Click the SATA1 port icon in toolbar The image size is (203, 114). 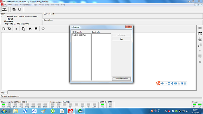[x=4, y=9]
